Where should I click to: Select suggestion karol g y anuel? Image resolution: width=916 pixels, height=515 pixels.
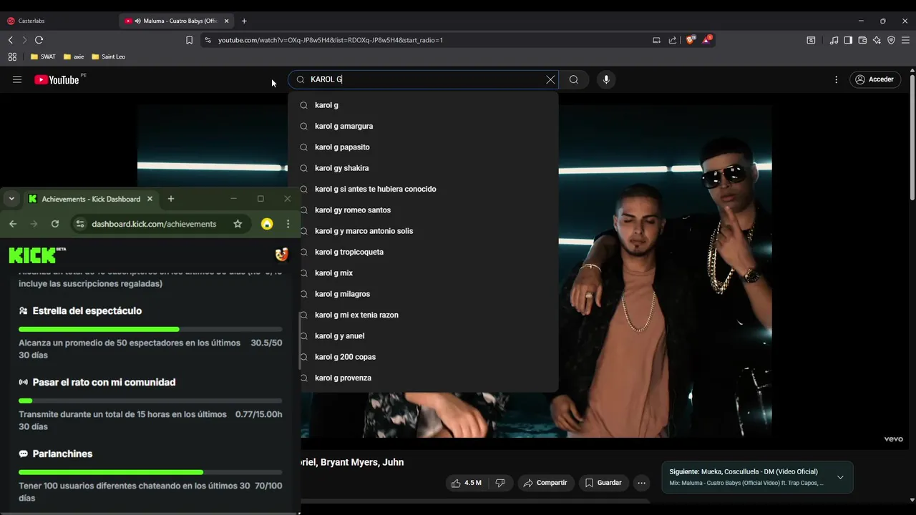point(423,335)
